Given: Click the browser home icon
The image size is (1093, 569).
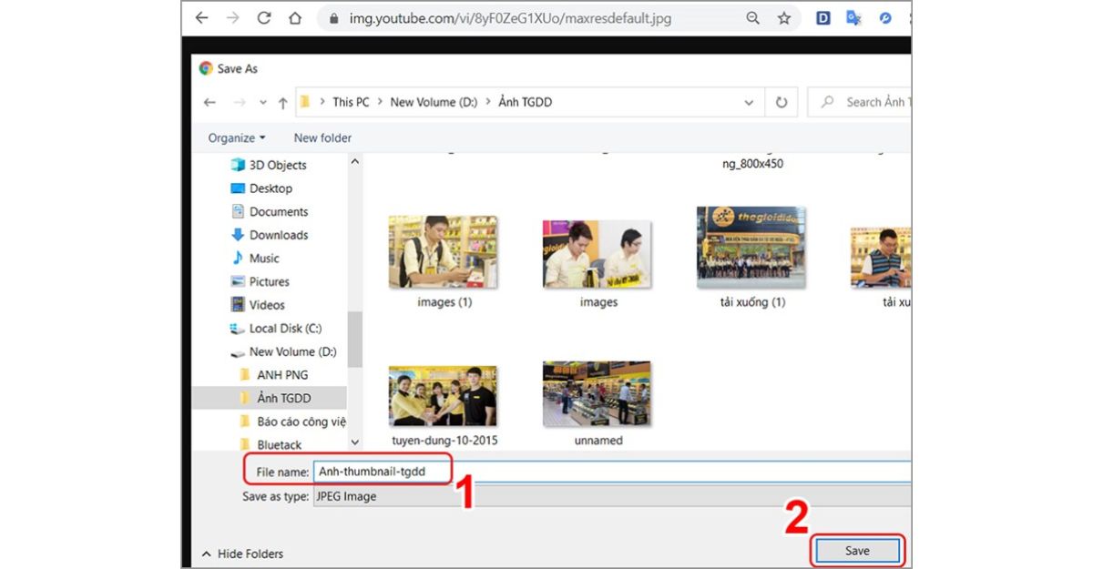Looking at the screenshot, I should (294, 18).
